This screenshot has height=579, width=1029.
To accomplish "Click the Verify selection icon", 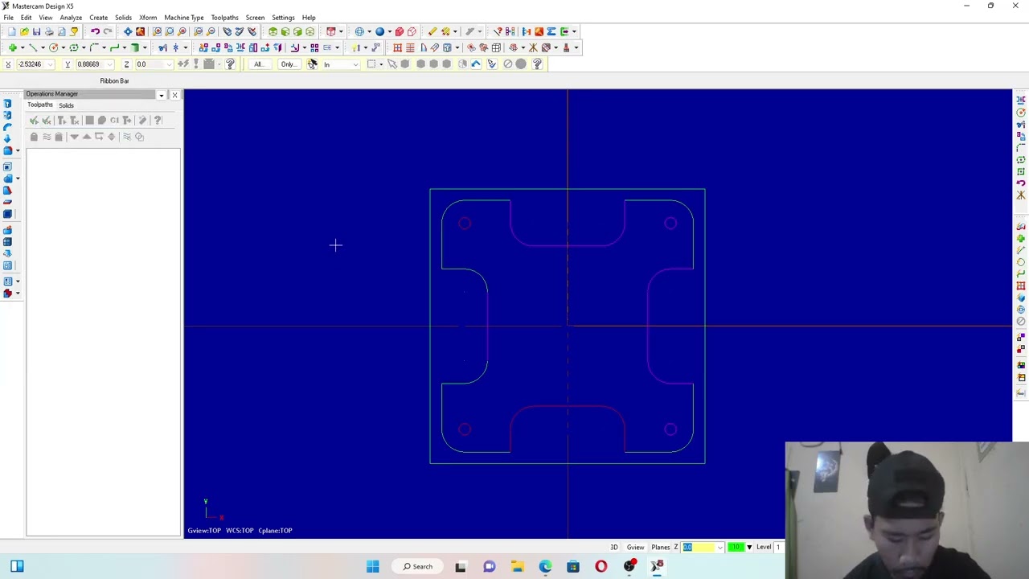I will pyautogui.click(x=492, y=64).
